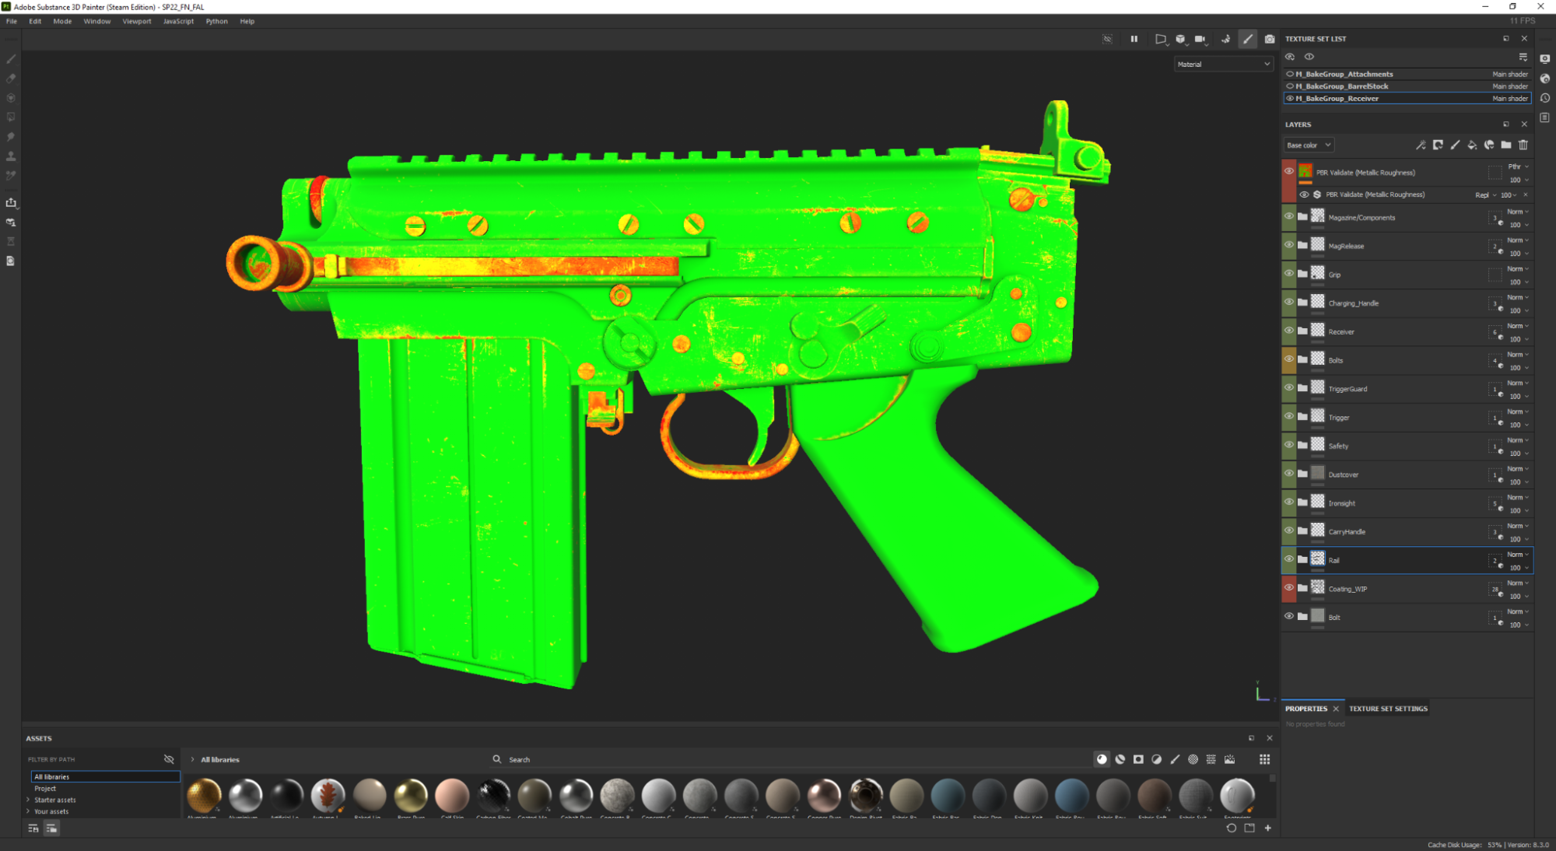Switch to the Texture Set Settings tab
Screen dimensions: 1556x851
coord(1388,709)
